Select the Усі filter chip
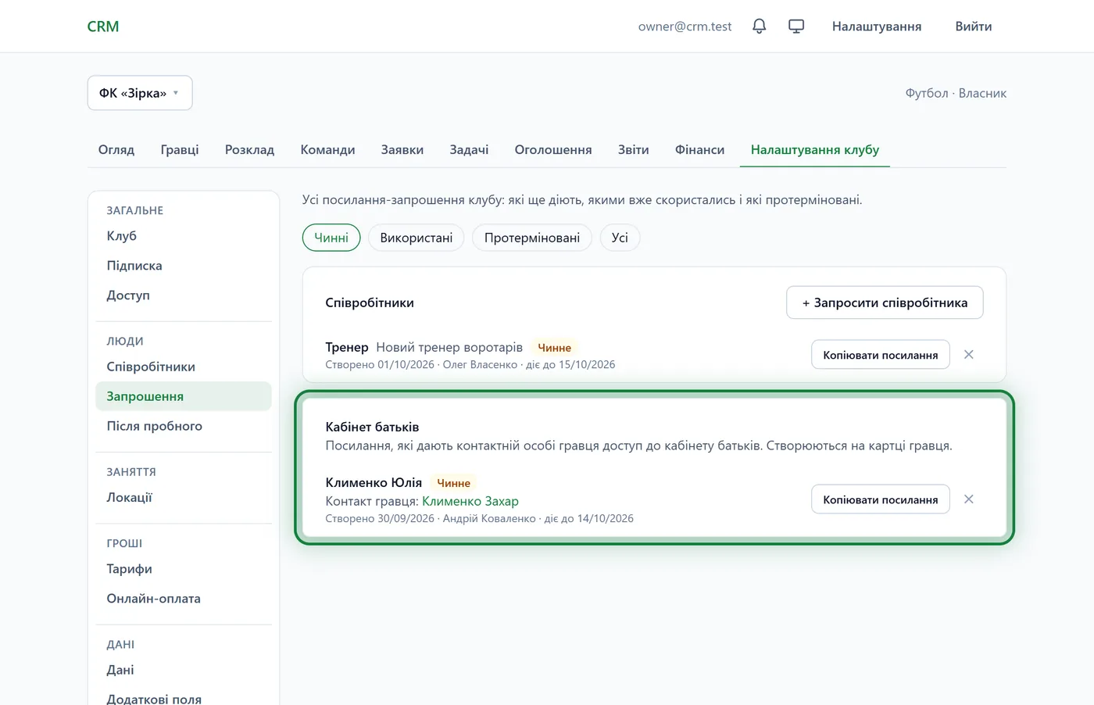This screenshot has width=1094, height=705. click(x=620, y=238)
